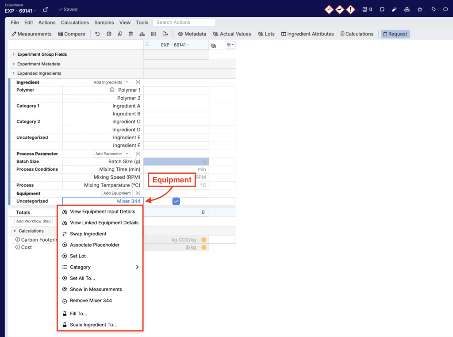Open the column gear settings dropdown
Image resolution: width=453 pixels, height=337 pixels.
(x=230, y=45)
